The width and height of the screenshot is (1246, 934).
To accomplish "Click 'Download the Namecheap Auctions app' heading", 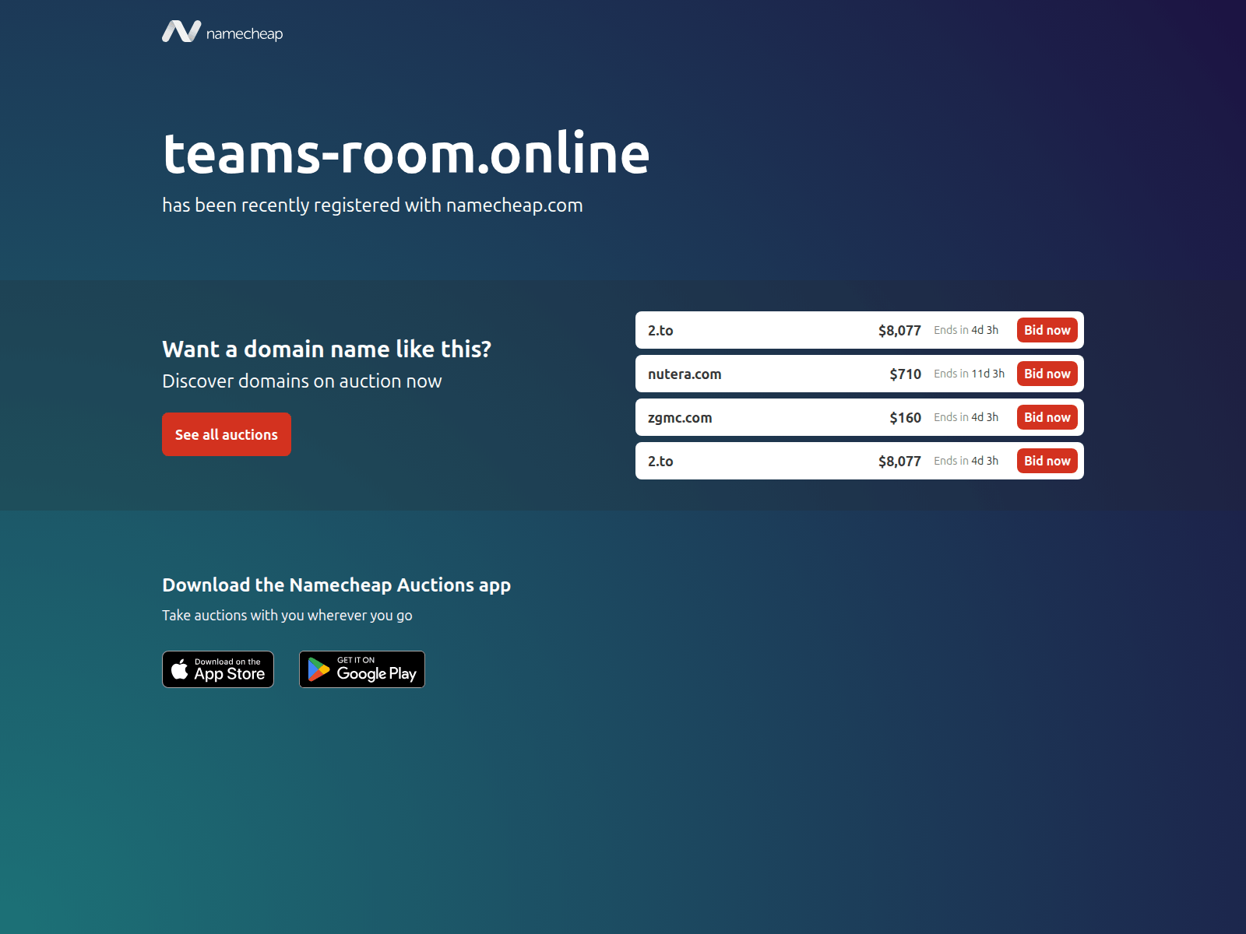I will click(x=336, y=585).
